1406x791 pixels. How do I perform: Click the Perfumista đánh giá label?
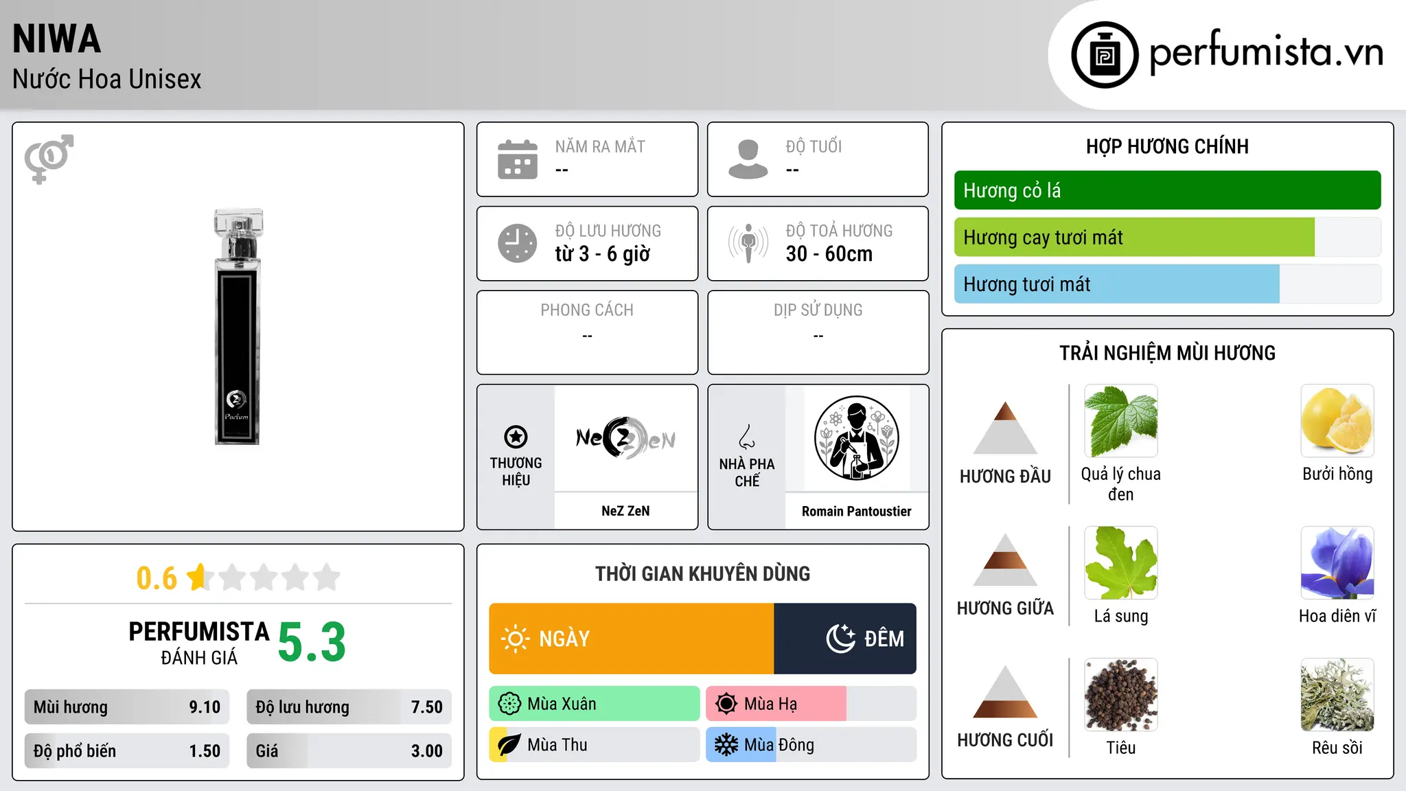coord(199,643)
